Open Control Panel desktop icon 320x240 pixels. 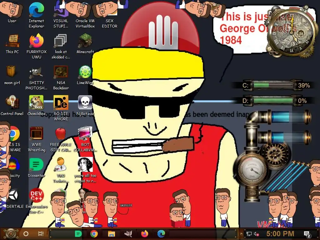[x=12, y=106]
